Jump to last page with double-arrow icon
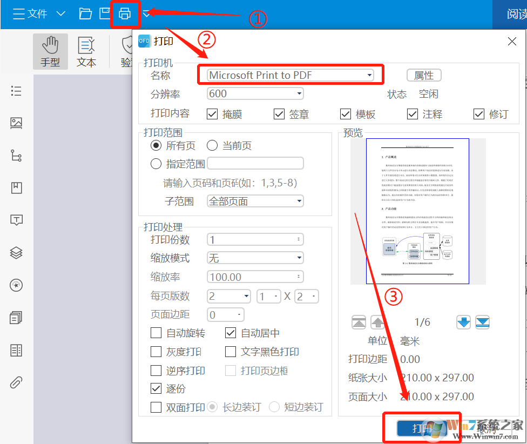 point(482,322)
